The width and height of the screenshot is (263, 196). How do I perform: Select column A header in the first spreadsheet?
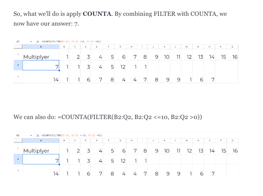point(41,47)
